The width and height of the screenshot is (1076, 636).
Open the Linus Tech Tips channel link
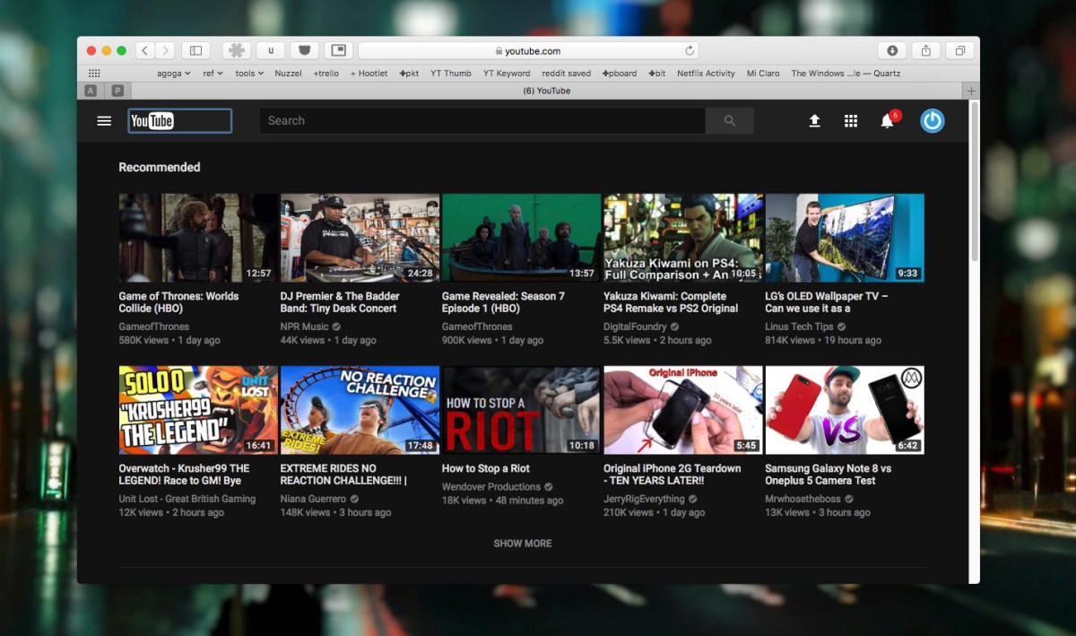799,327
